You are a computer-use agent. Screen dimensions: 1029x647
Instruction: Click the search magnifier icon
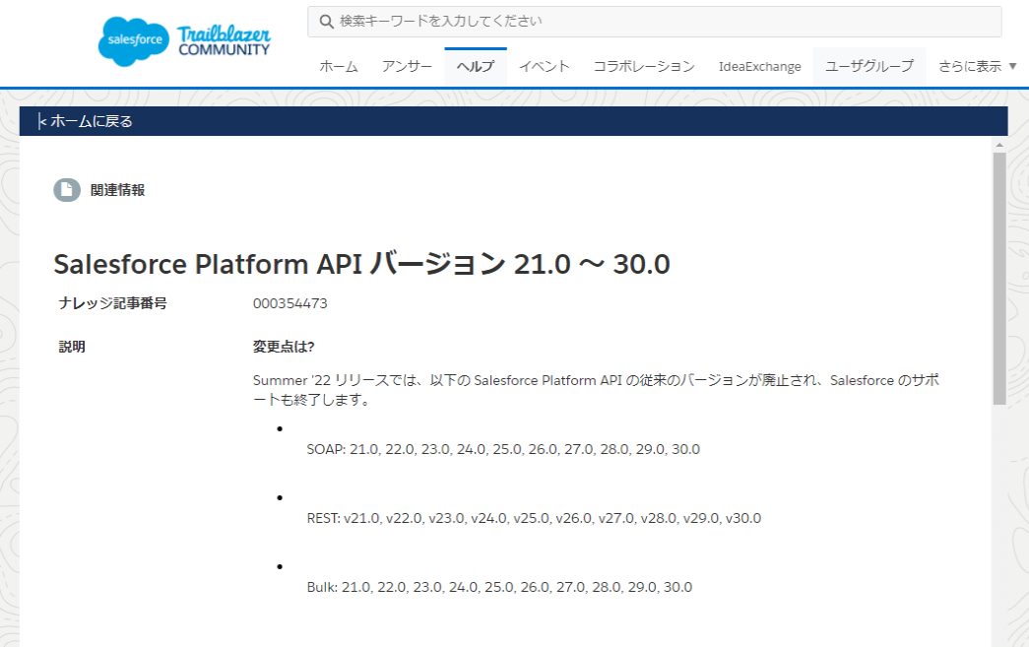[x=326, y=22]
